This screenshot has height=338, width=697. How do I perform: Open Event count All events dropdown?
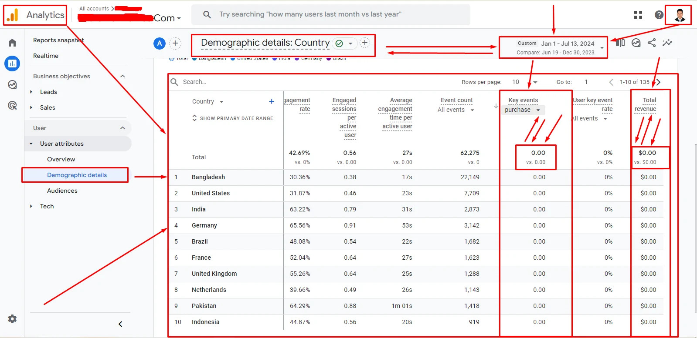[456, 110]
